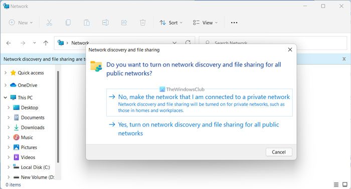Open the View dropdown menu
This screenshot has width=351, height=189.
pyautogui.click(x=205, y=22)
